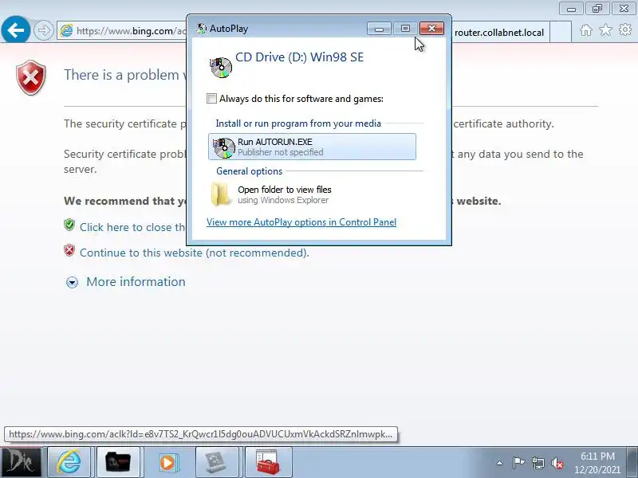
Task: Click Continue to this website (not recommended)
Action: click(195, 253)
